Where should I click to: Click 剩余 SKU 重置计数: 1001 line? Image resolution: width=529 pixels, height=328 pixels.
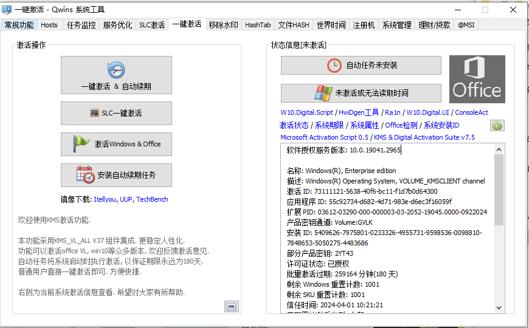point(325,295)
